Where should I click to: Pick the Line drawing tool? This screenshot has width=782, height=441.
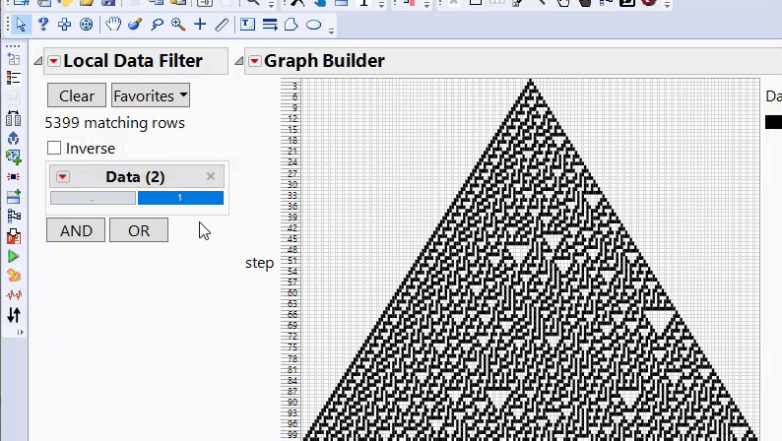click(x=222, y=24)
